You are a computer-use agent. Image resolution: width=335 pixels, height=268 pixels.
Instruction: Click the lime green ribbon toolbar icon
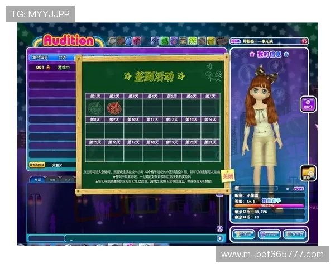(x=192, y=41)
